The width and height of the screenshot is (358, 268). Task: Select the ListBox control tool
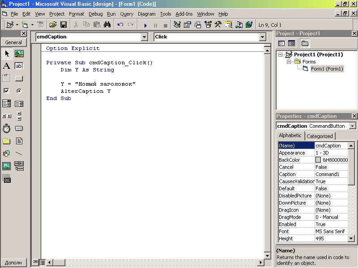19,104
